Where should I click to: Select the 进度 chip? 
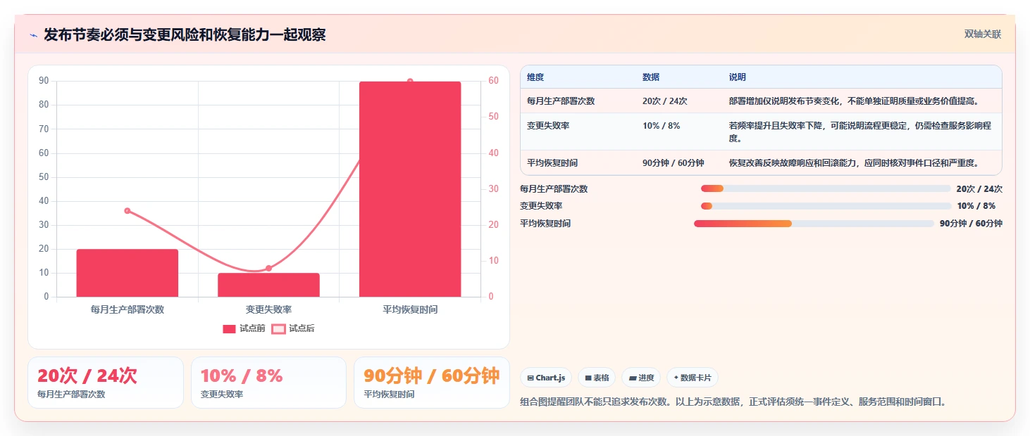pyautogui.click(x=641, y=378)
